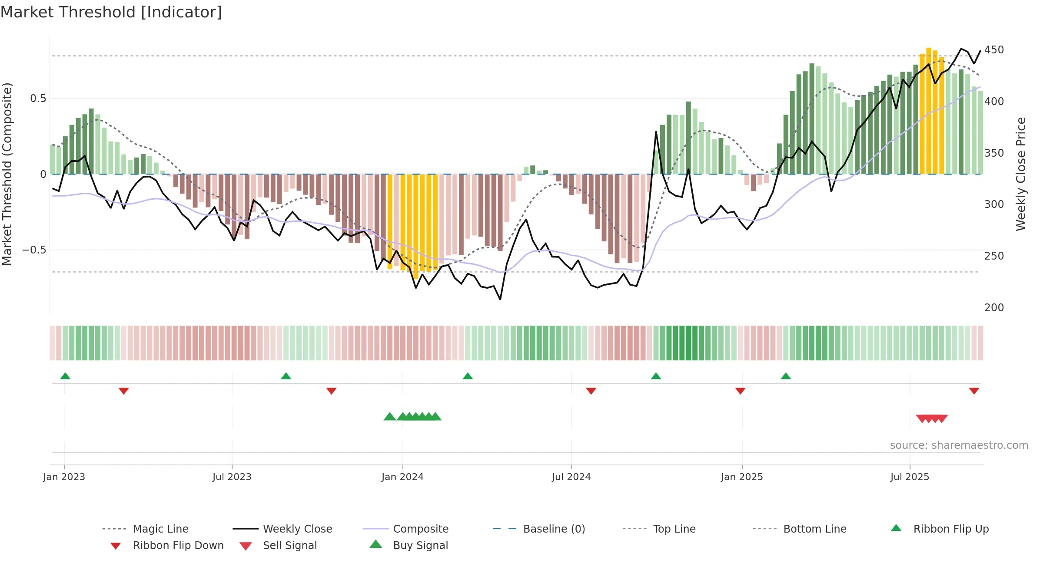Click the −0.5 left axis tick label
The image size is (1043, 586).
pos(34,250)
